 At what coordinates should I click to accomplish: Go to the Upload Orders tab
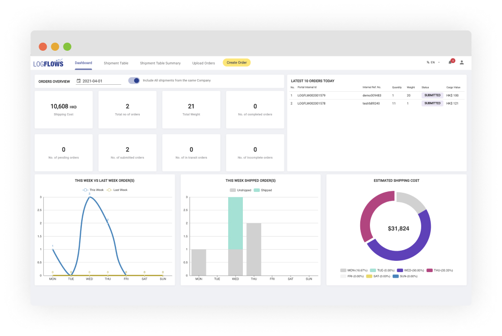tap(203, 63)
